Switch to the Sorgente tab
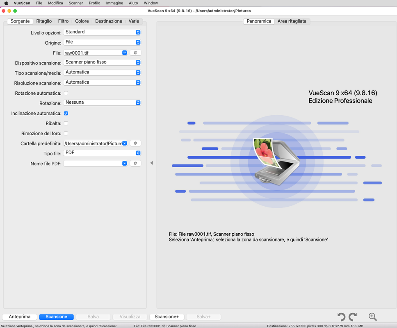This screenshot has width=397, height=328. (20, 21)
